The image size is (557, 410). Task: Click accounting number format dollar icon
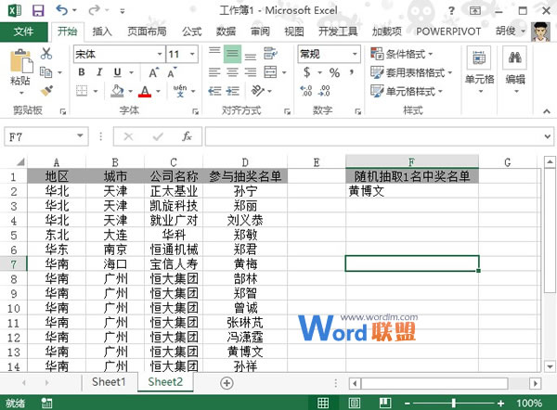[x=307, y=72]
